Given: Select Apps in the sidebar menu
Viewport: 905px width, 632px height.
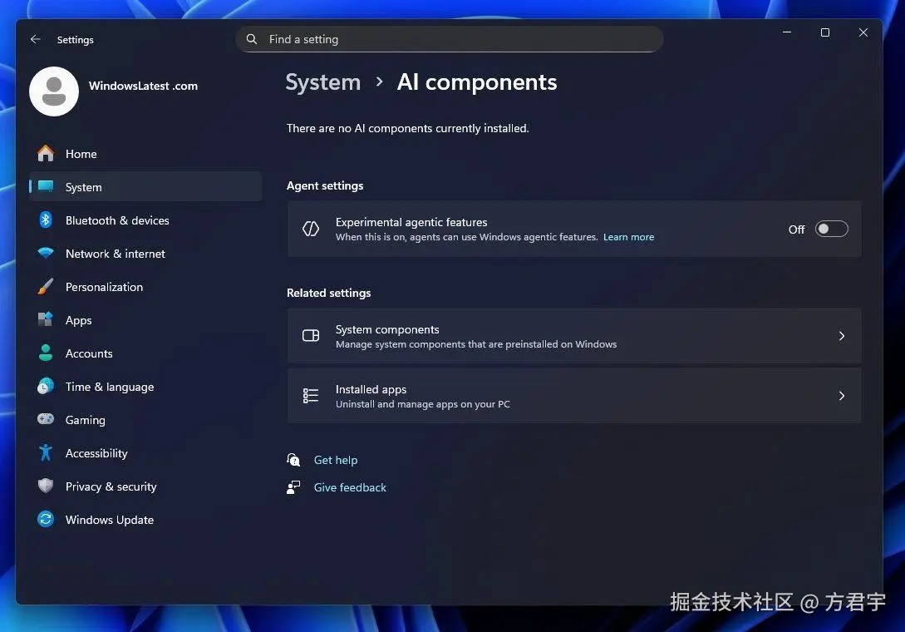Looking at the screenshot, I should [79, 320].
